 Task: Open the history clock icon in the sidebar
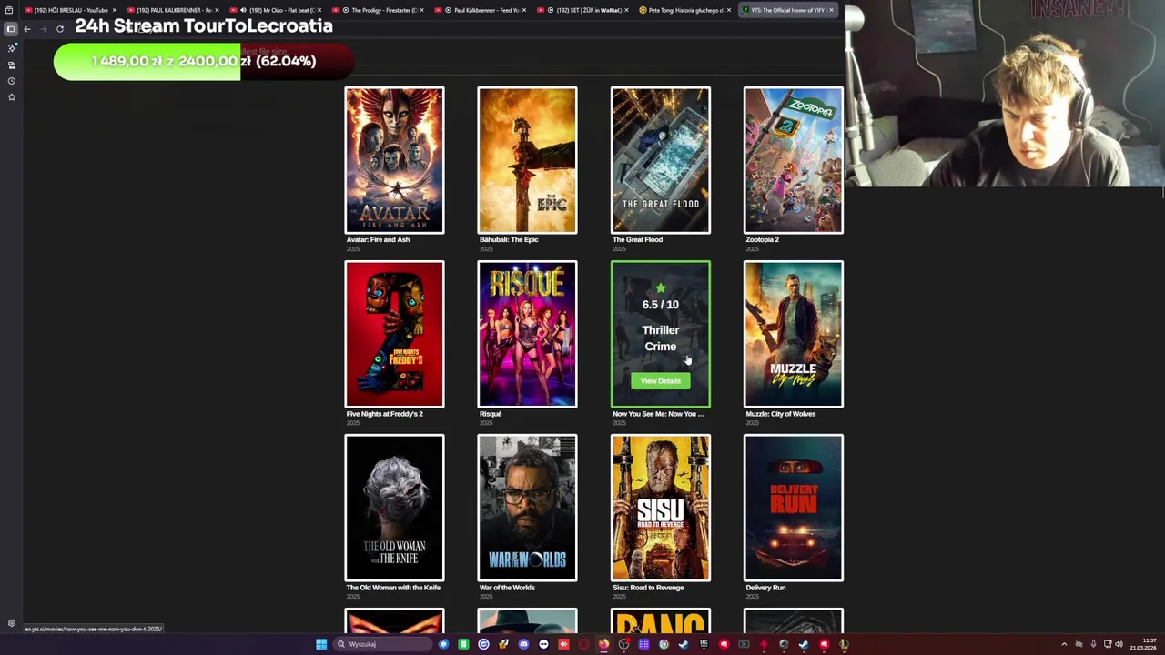coord(11,81)
